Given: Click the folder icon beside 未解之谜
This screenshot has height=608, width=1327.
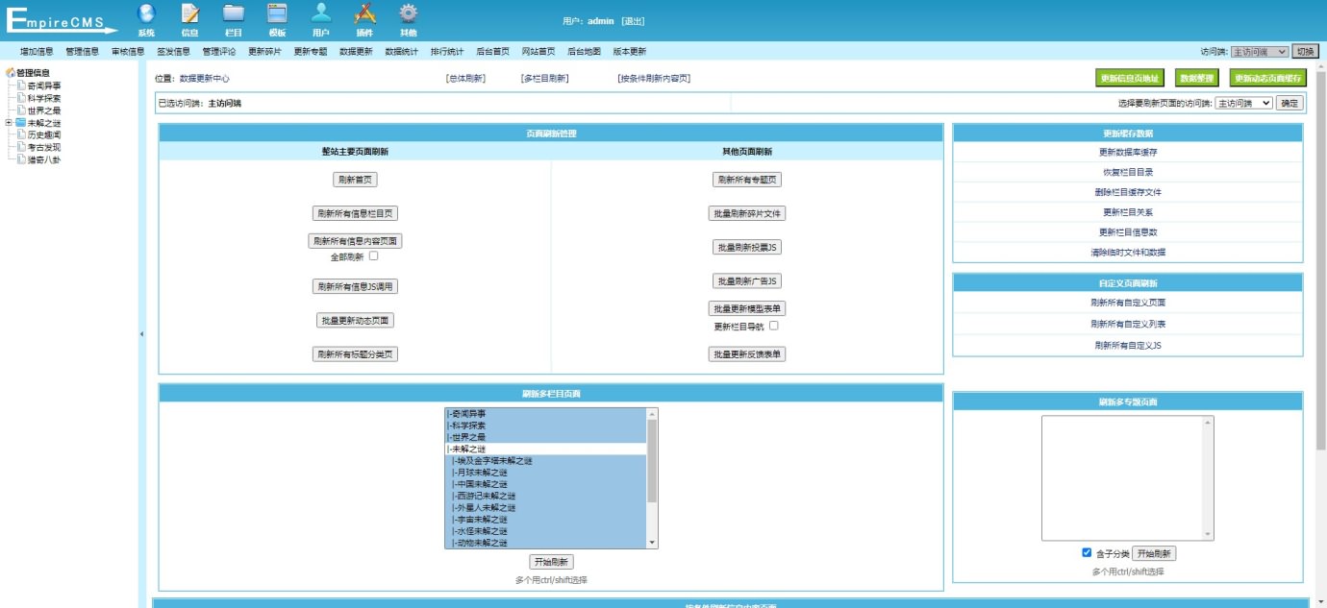Looking at the screenshot, I should click(x=21, y=123).
